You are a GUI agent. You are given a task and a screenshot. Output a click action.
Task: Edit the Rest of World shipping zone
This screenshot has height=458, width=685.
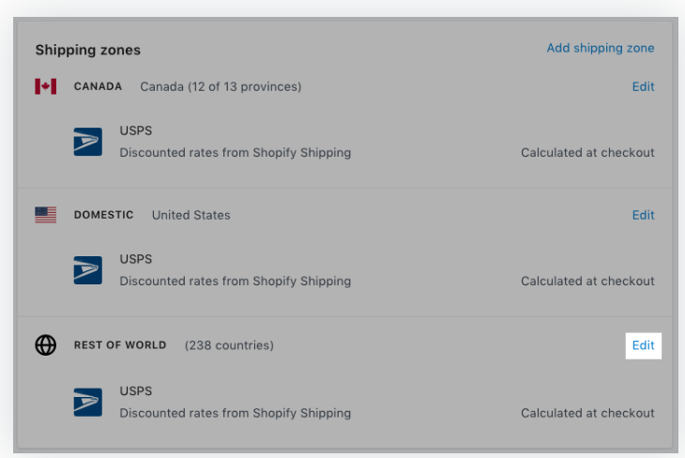point(643,345)
